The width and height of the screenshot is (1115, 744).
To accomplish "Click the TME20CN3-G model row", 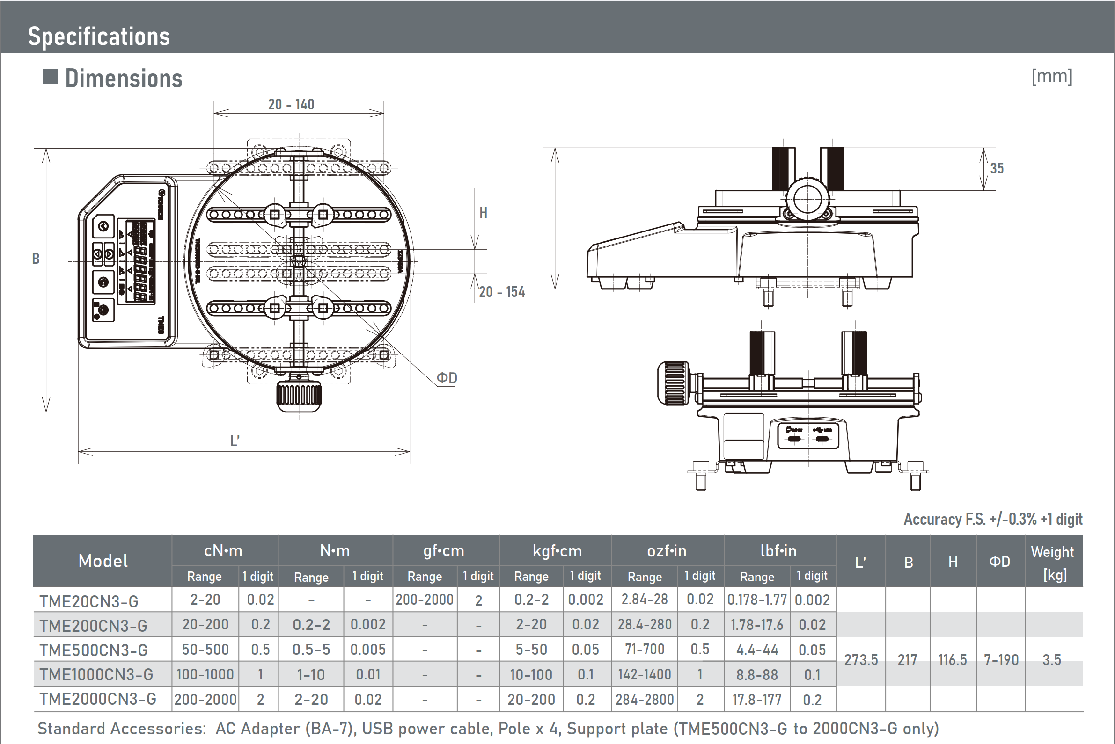I will (x=89, y=601).
